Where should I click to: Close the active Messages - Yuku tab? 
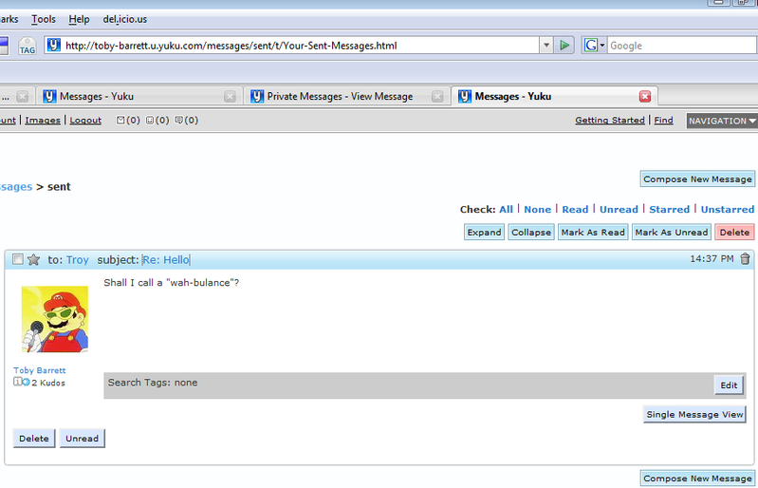point(645,96)
